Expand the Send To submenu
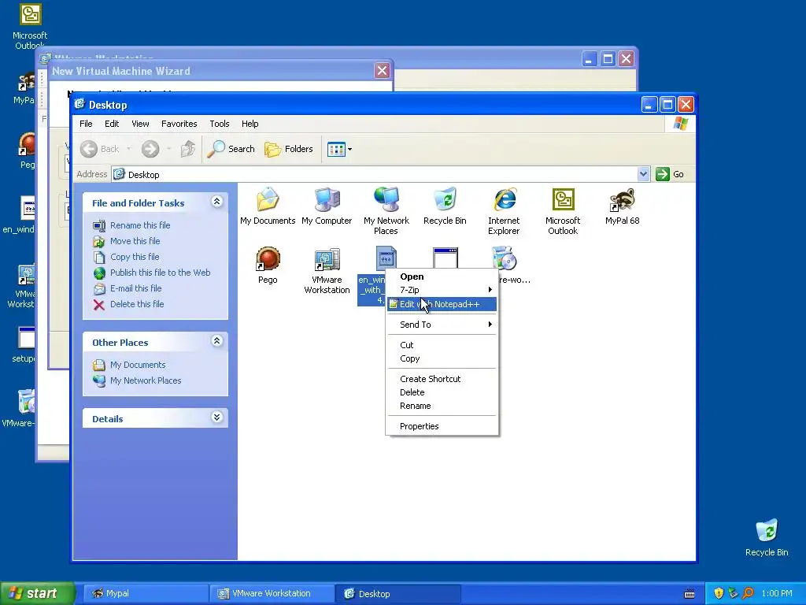Screen dimensions: 806x605 click(442, 325)
